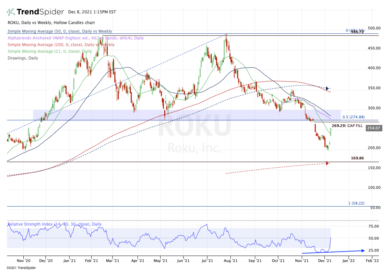The height and width of the screenshot is (271, 389).
Task: Click the Apr '21 date axis label
Action: (x=138, y=260)
